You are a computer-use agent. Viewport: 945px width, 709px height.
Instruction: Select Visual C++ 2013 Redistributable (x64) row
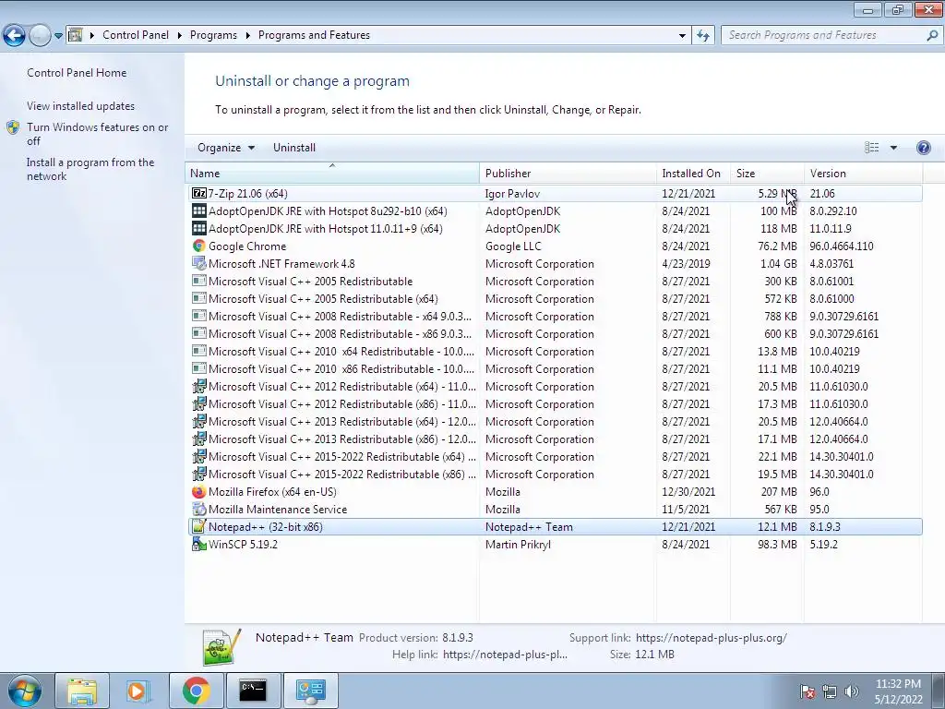click(555, 421)
